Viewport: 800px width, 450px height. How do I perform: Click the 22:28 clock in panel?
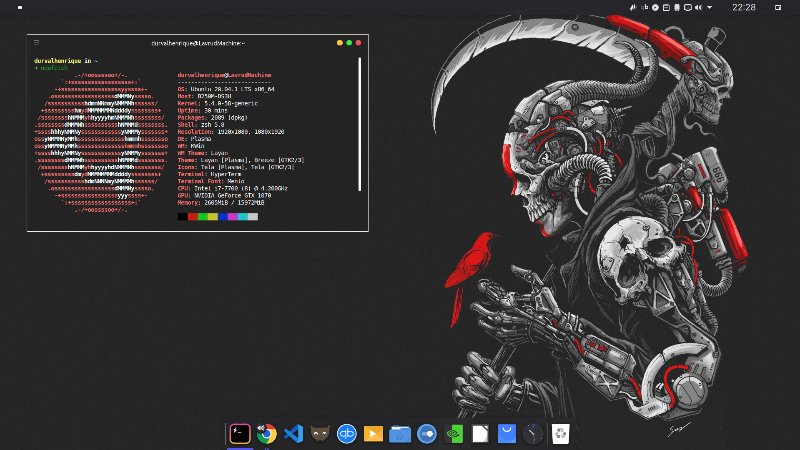744,7
